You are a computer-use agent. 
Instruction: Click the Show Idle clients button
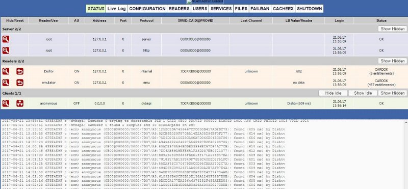(x=363, y=93)
